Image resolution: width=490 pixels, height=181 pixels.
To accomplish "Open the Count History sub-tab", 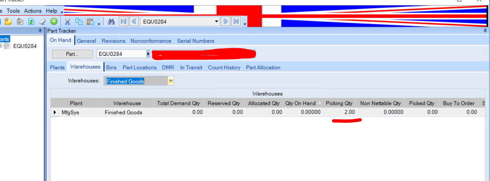I will coord(224,67).
